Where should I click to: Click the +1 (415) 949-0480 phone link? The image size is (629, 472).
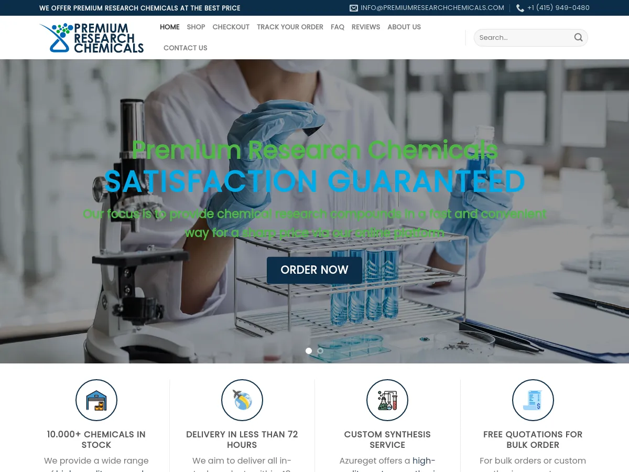558,8
